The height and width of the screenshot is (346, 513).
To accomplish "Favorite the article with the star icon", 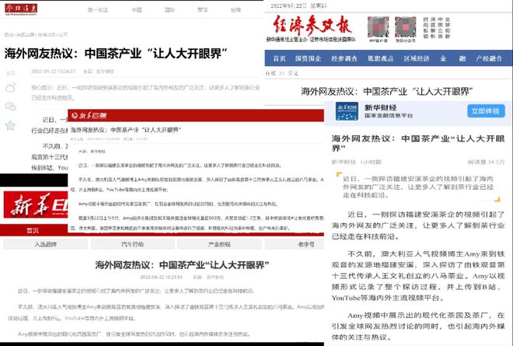I will point(10,125).
